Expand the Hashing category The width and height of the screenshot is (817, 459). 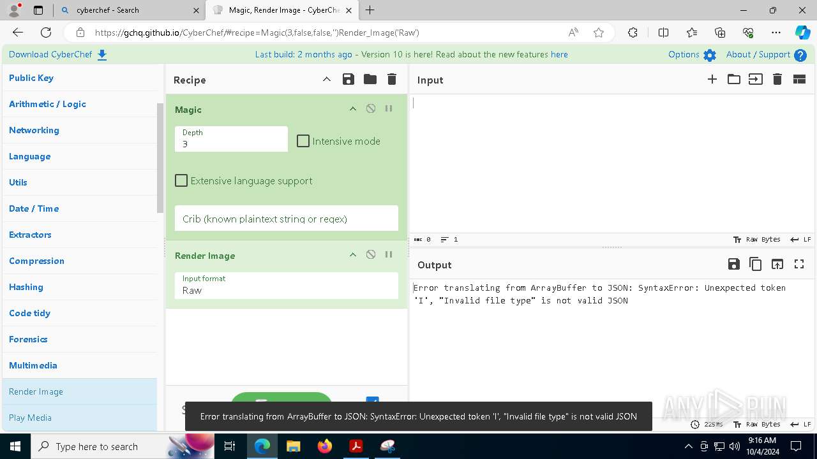[80, 287]
